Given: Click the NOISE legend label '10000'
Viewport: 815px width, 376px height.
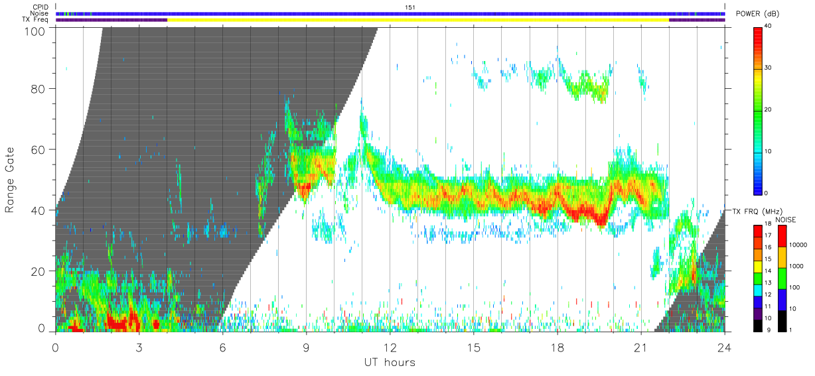Looking at the screenshot, I should [x=797, y=245].
